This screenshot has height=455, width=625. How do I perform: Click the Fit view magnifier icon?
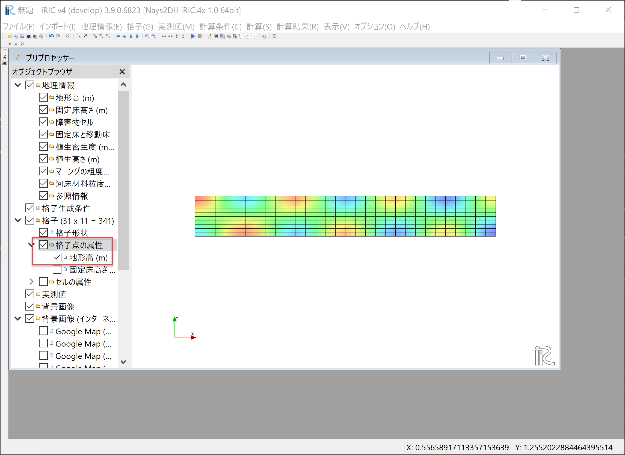point(68,36)
